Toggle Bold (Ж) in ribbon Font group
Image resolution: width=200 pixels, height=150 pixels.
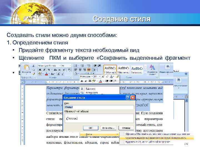(40, 70)
